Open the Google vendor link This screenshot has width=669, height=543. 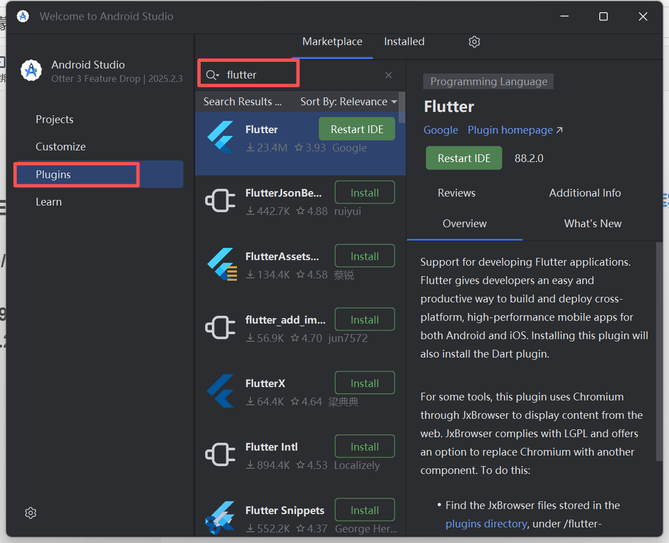[440, 130]
